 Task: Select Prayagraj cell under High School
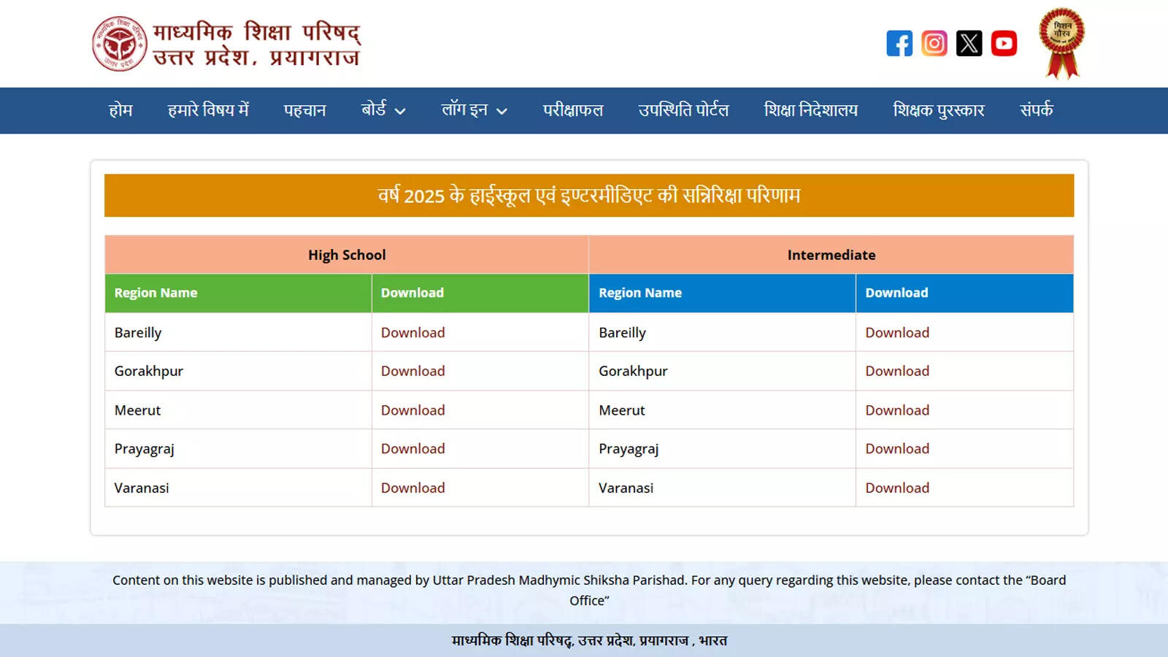click(238, 449)
